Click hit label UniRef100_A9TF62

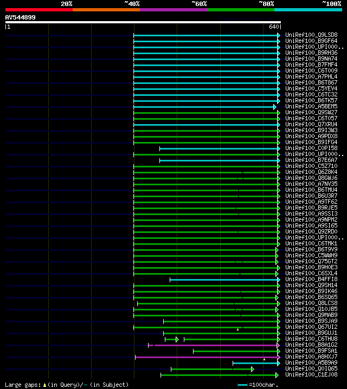click(x=311, y=202)
